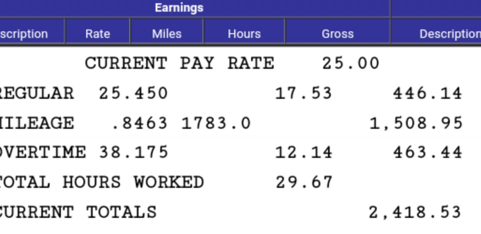Viewport: 481px width, 234px height.
Task: Click the CURRENT PAY RATE label
Action: (x=179, y=63)
